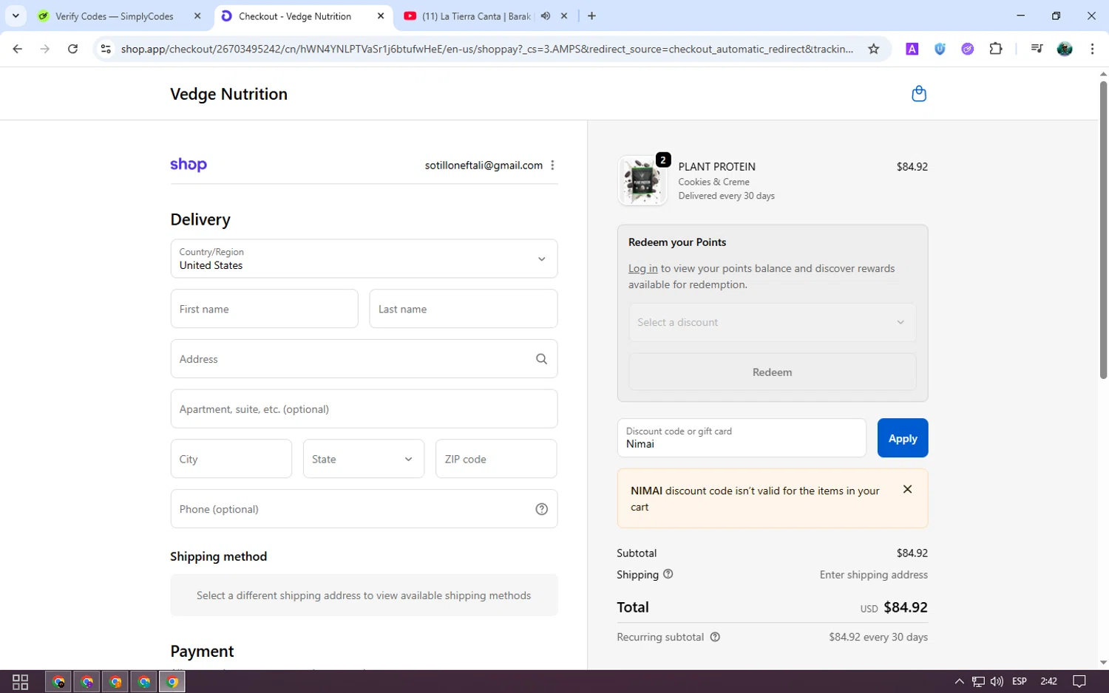Focus the First name field

click(264, 309)
